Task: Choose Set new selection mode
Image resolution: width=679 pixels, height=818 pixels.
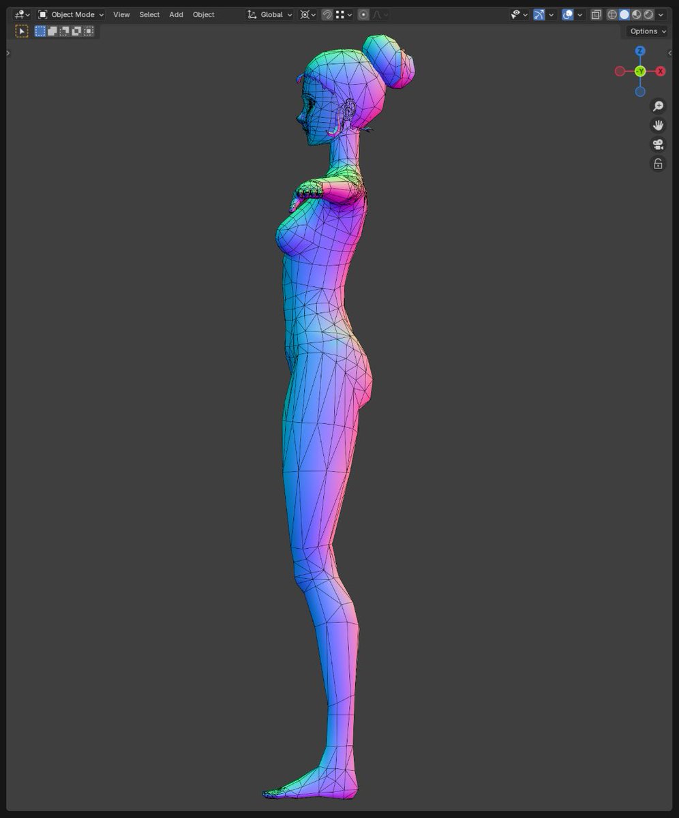Action: [x=40, y=31]
